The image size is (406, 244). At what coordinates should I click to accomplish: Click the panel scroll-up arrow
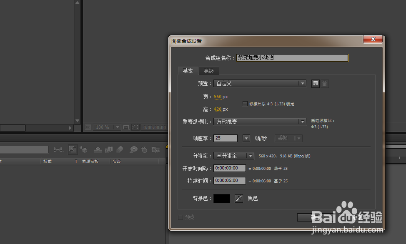coord(78,2)
